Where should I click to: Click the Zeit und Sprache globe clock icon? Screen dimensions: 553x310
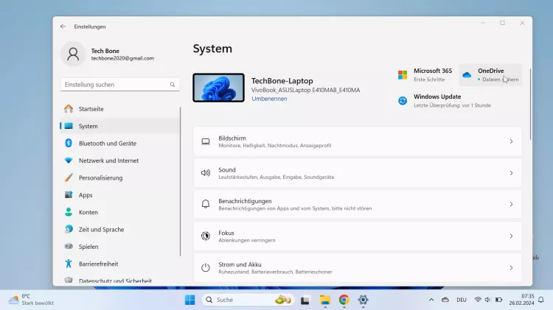[x=69, y=229]
